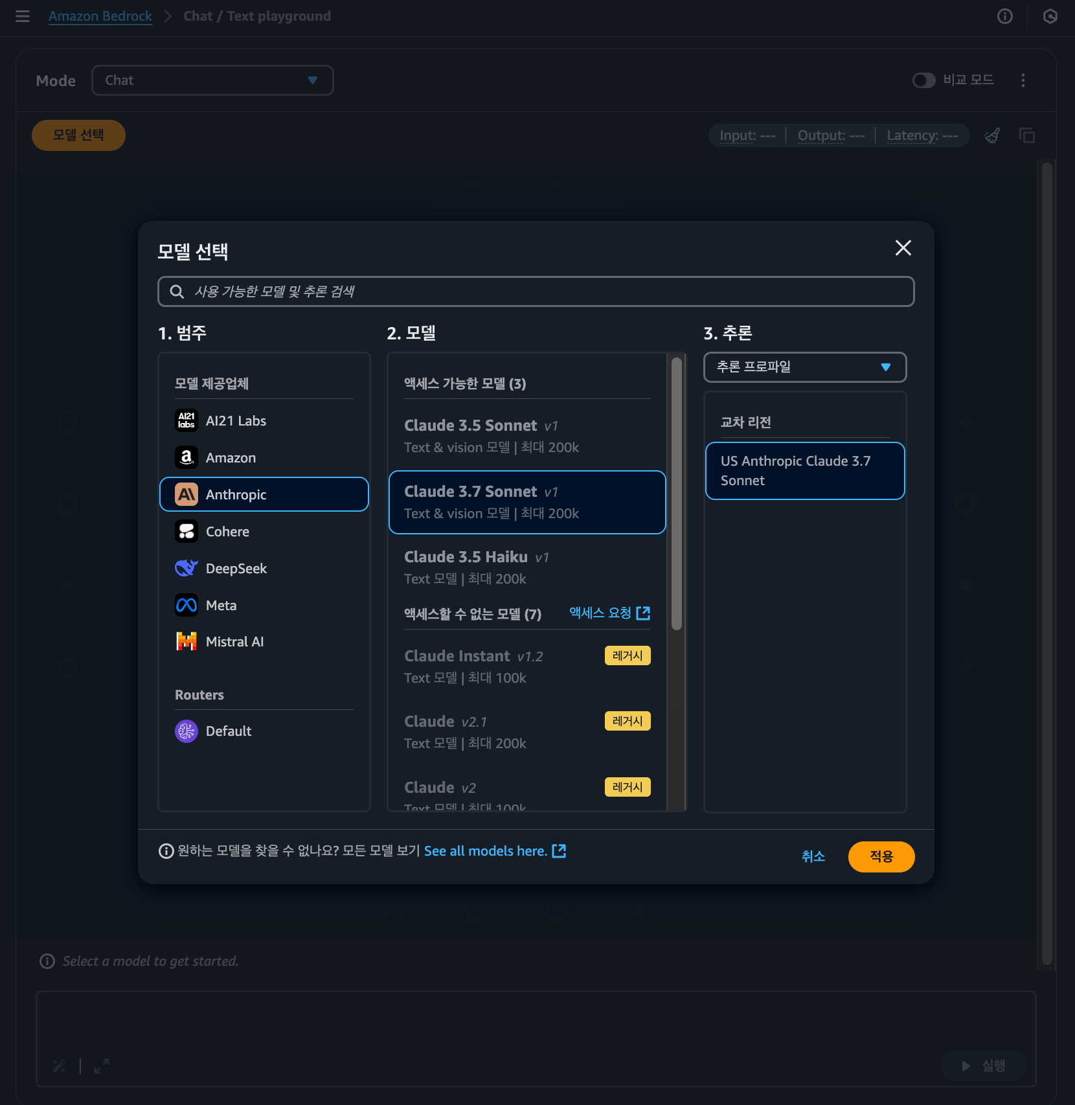Select the Anthropic provider
1075x1105 pixels.
tap(264, 495)
